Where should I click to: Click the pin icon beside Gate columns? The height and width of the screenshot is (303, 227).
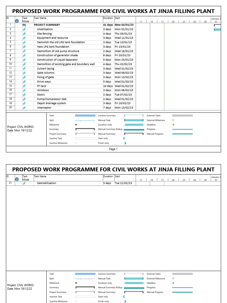tap(24, 73)
